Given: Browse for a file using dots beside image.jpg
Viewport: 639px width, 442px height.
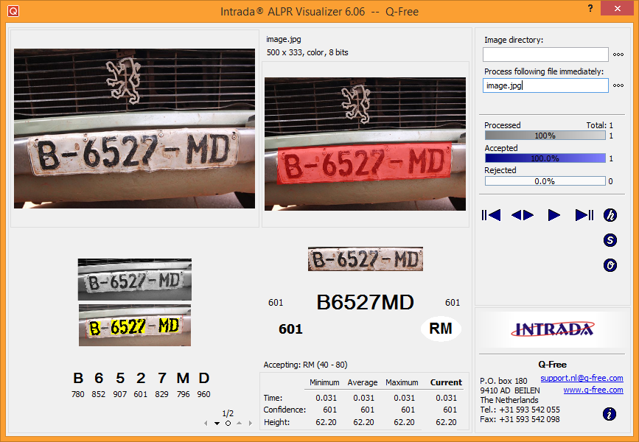Looking at the screenshot, I should point(618,85).
